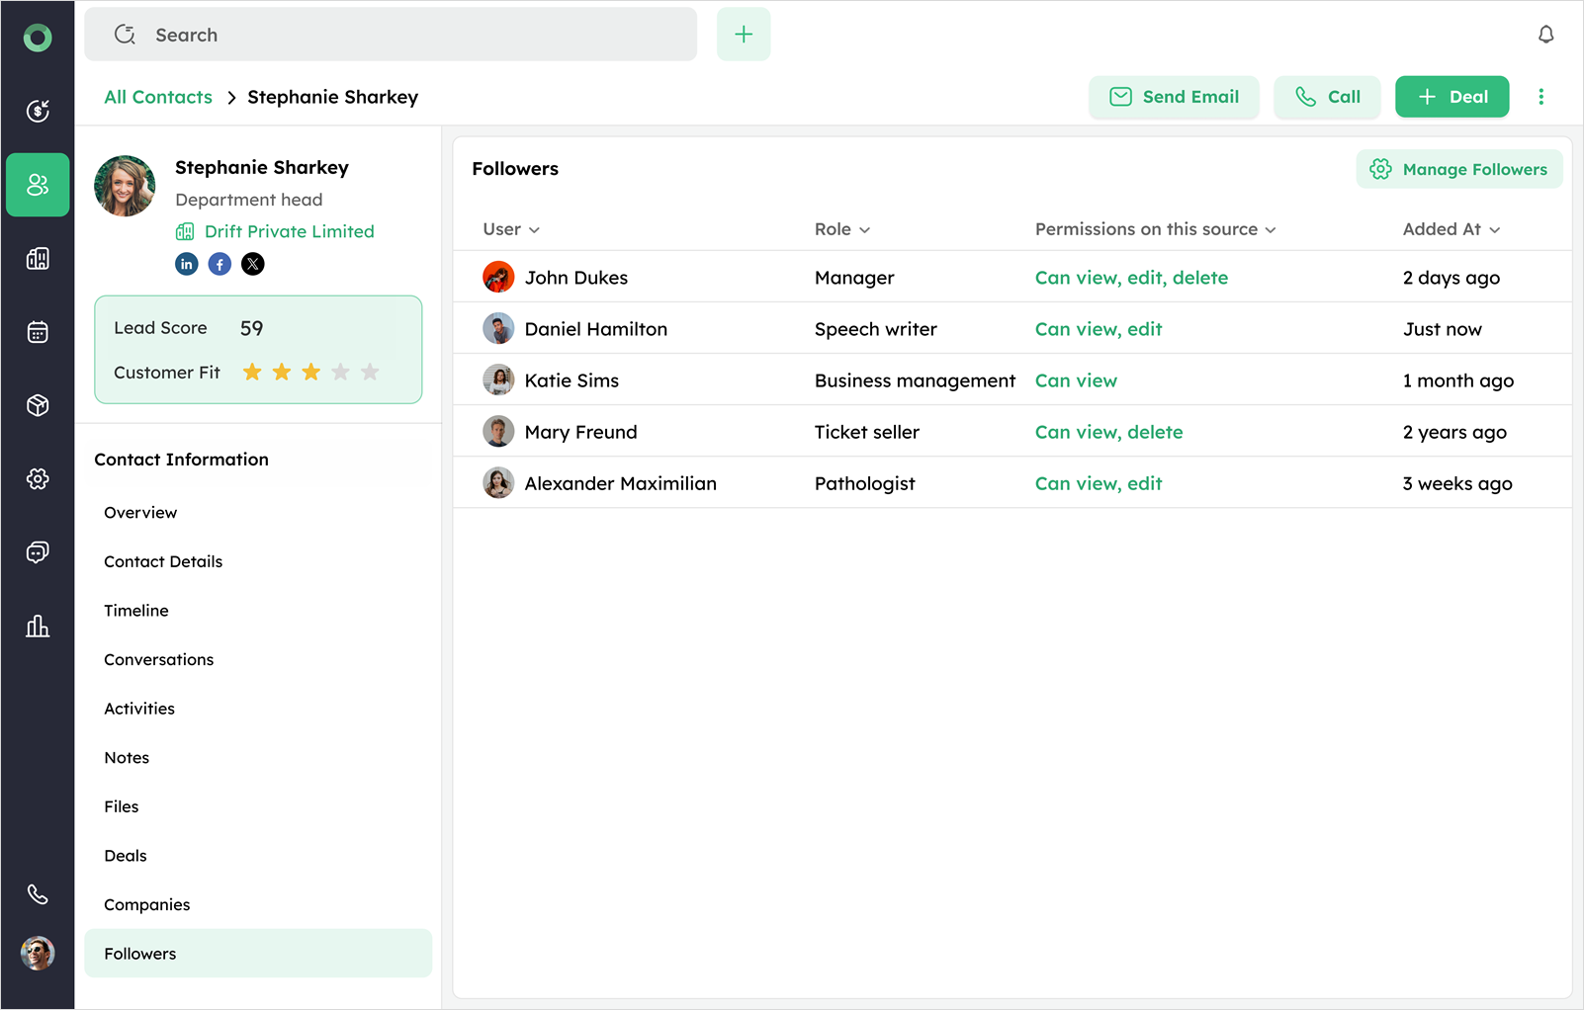The image size is (1584, 1010).
Task: Open the settings gear in sidebar
Action: tap(38, 479)
